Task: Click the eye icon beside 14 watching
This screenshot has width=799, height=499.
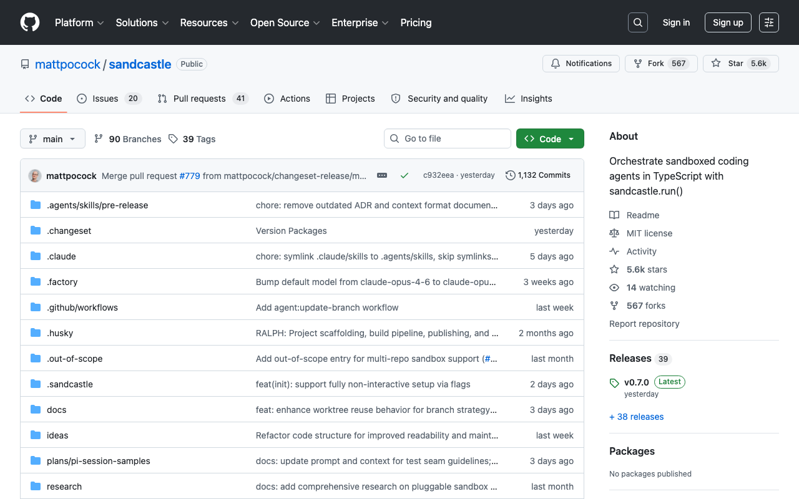Action: 614,288
